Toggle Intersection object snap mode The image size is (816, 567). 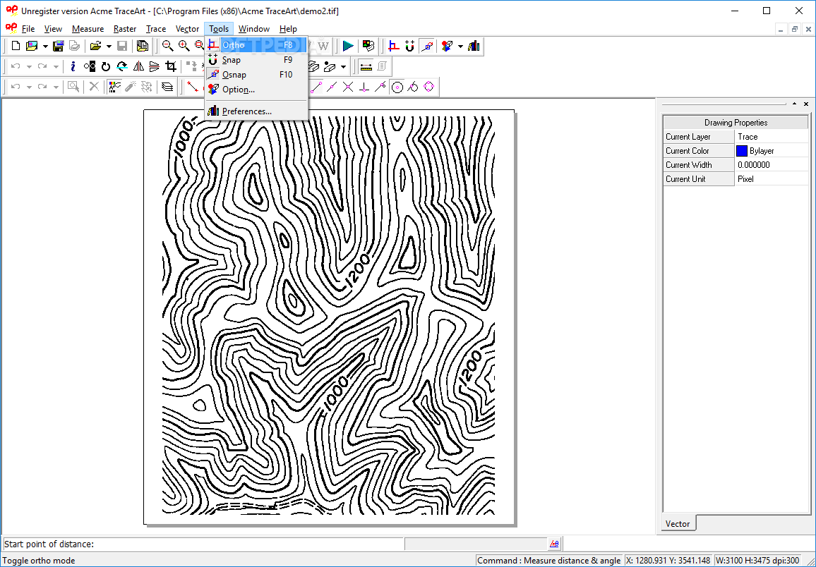coord(348,87)
